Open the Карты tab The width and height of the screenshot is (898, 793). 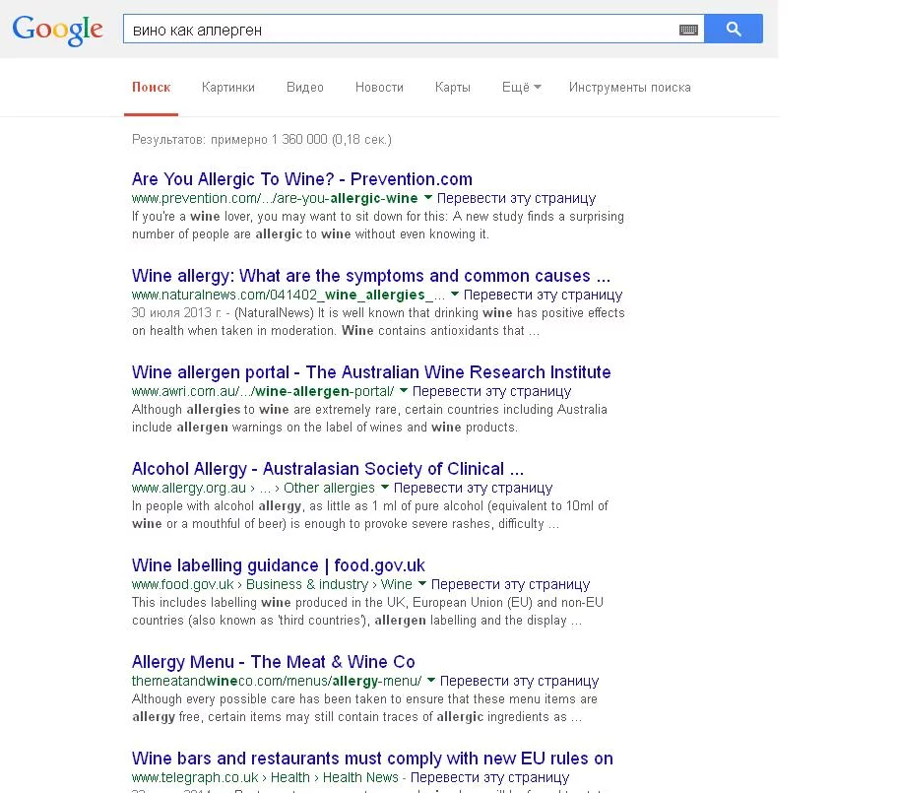(452, 87)
